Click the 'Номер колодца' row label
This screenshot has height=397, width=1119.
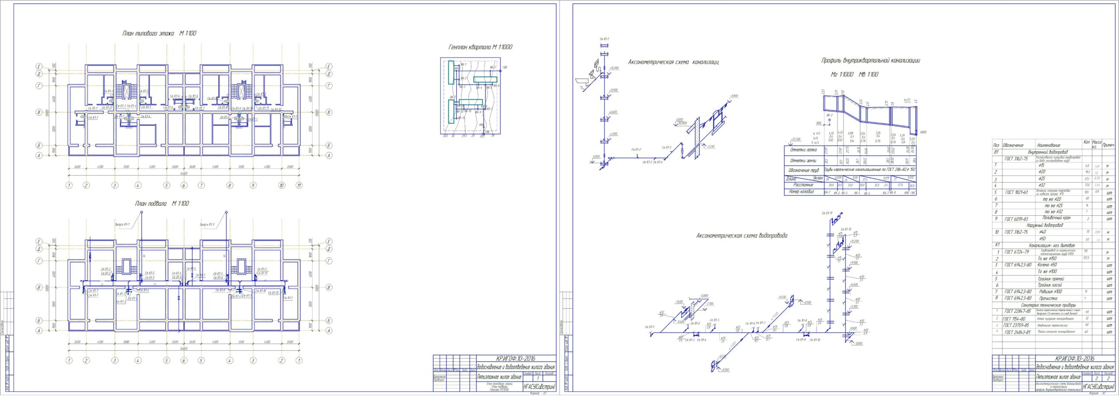[801, 192]
